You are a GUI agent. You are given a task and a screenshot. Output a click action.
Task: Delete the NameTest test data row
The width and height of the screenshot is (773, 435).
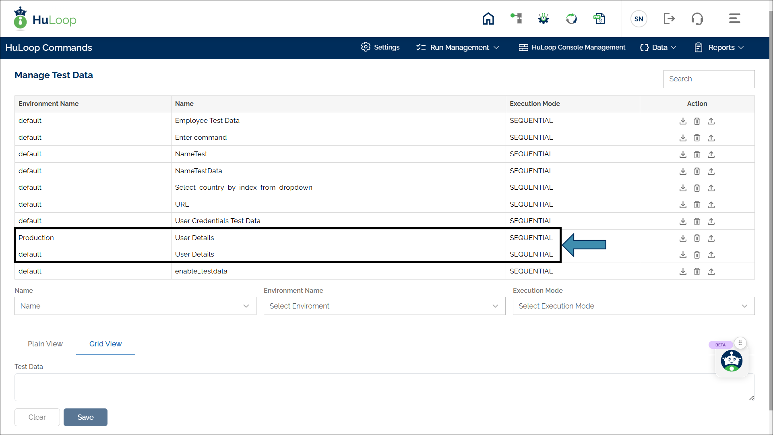point(697,154)
